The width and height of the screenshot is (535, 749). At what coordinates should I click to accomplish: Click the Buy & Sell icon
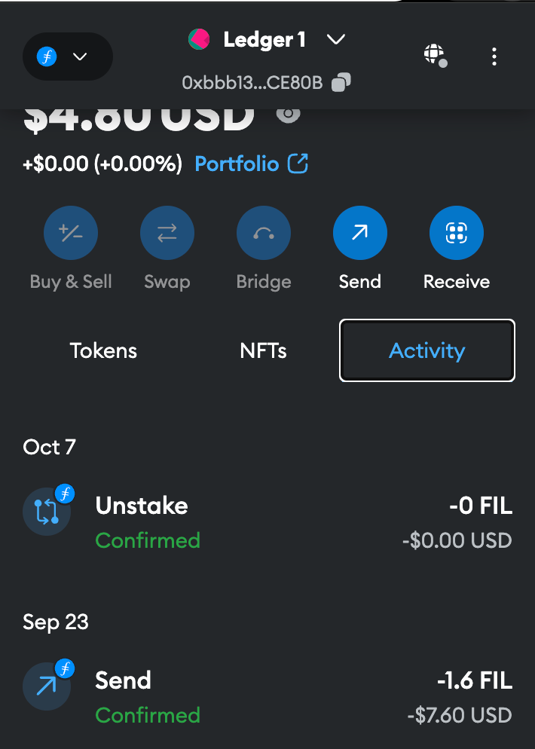pos(71,233)
